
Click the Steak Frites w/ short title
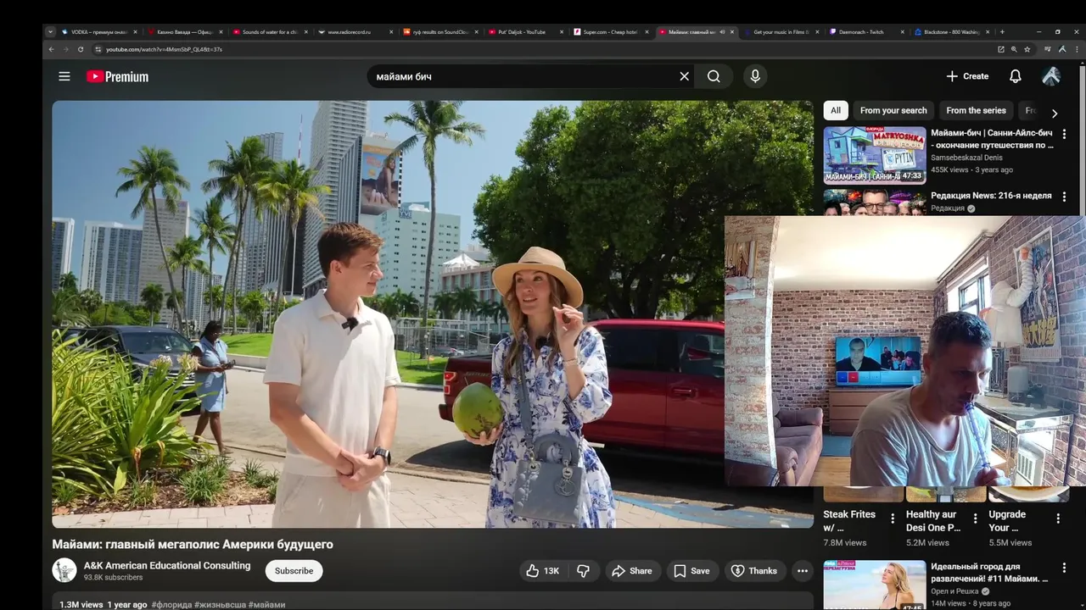coord(849,521)
